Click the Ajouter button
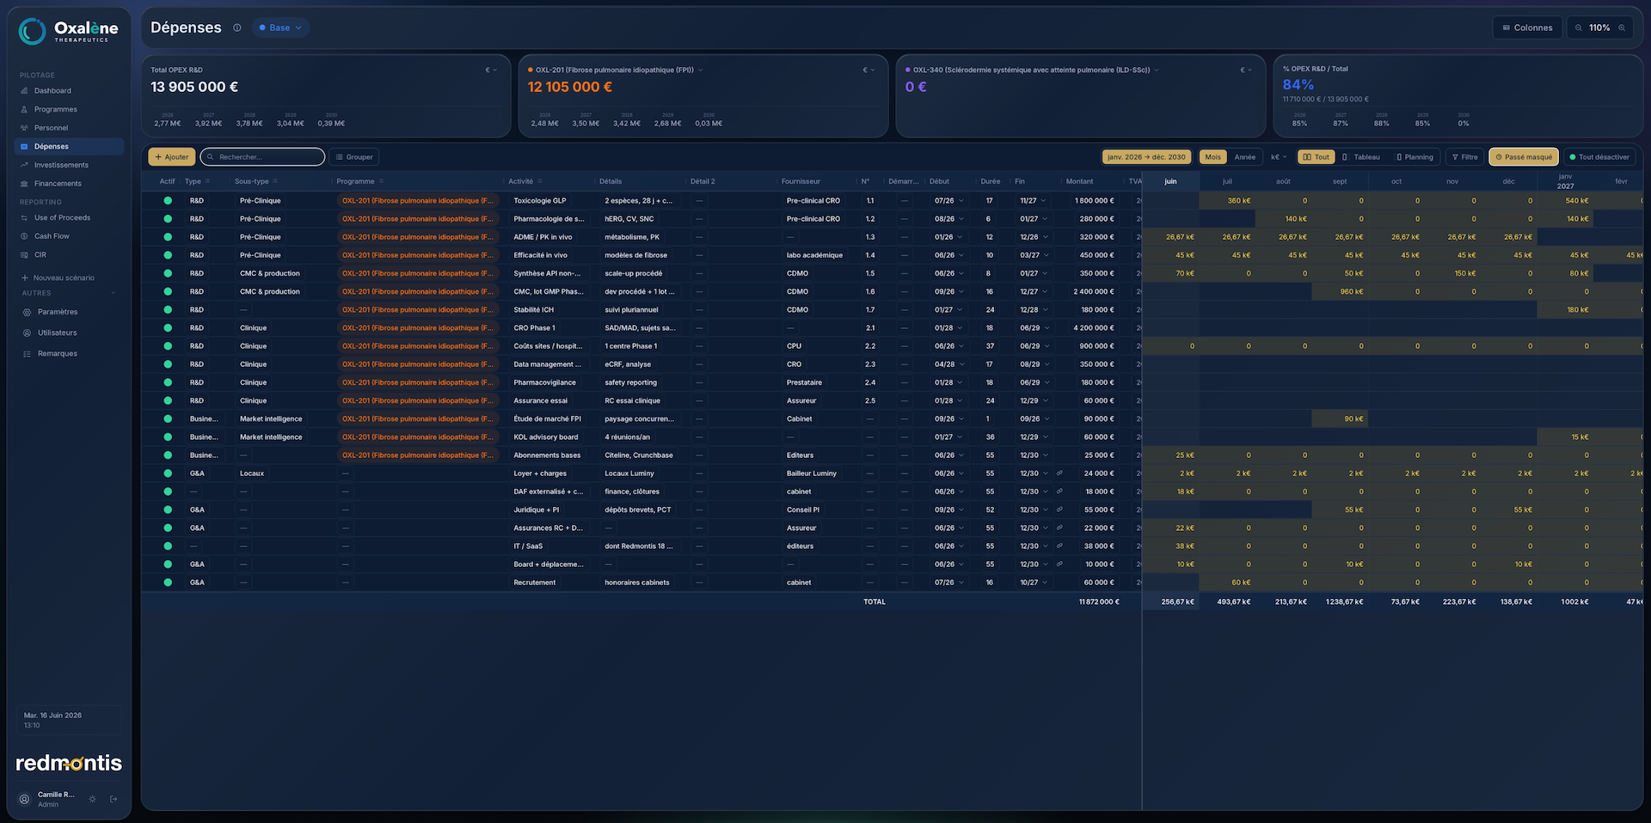Viewport: 1651px width, 823px height. 172,157
